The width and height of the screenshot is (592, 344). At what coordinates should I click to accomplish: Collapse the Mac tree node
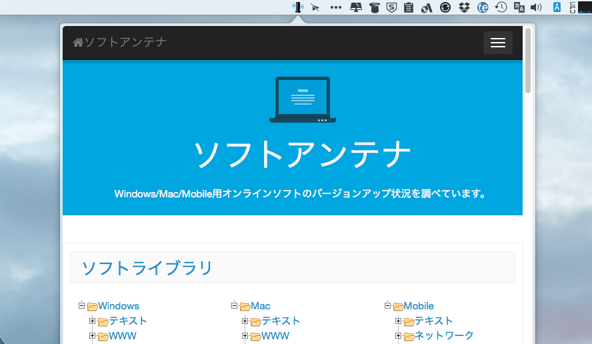(235, 306)
